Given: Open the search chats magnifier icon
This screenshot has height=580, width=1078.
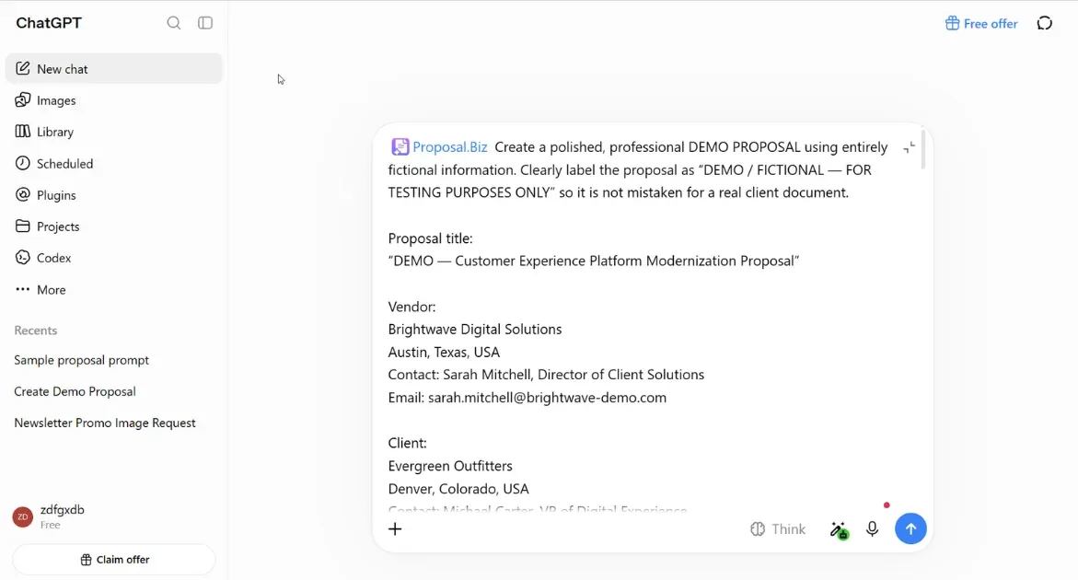Looking at the screenshot, I should 173,23.
